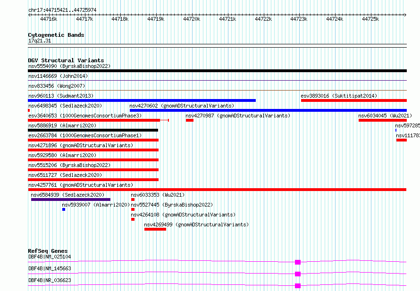Click the black nsv5886919 variant bar
This screenshot has height=291, width=420.
coord(93,130)
